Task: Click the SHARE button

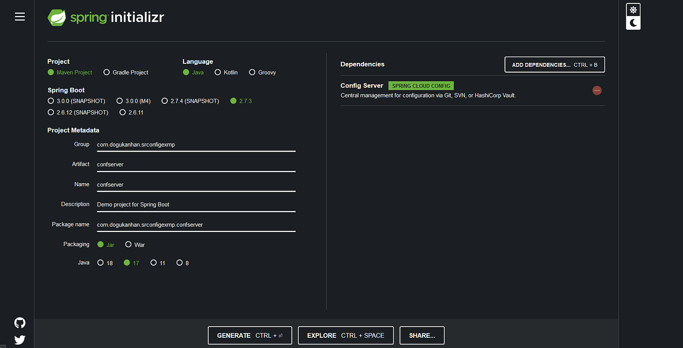Action: pos(422,335)
